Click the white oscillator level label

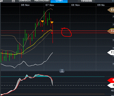(111, 85)
